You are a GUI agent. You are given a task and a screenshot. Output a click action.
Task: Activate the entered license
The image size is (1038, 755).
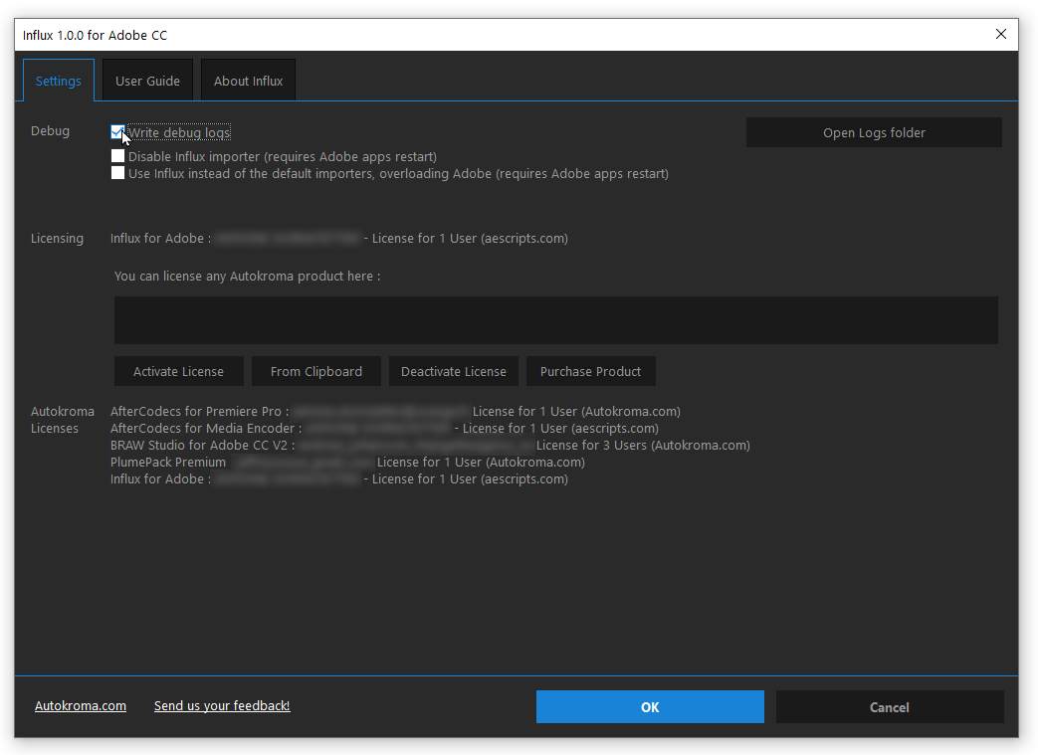coord(178,370)
